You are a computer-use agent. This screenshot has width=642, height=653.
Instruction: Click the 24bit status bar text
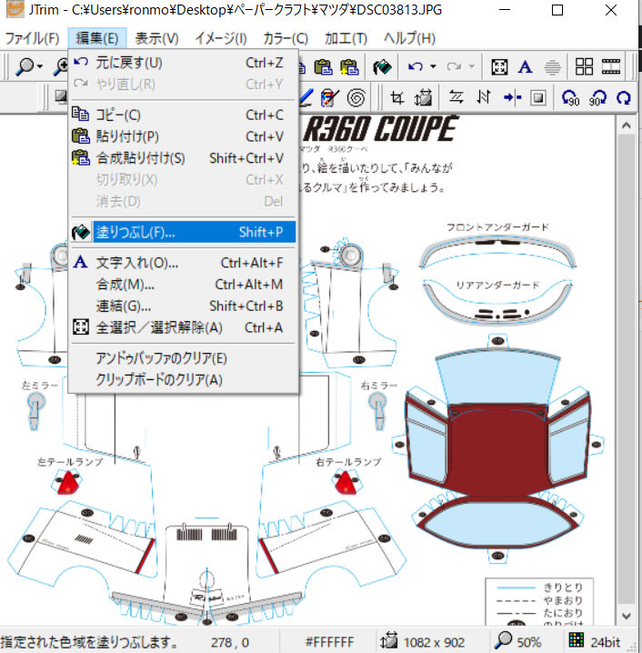pyautogui.click(x=605, y=642)
